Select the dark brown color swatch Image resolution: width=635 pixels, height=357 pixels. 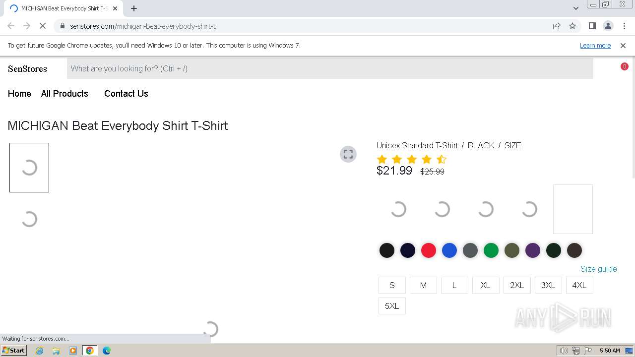click(x=574, y=250)
